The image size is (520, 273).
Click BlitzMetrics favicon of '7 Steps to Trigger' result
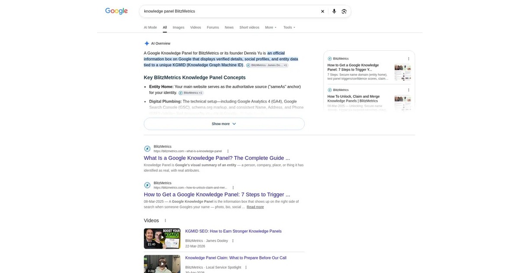tap(147, 185)
